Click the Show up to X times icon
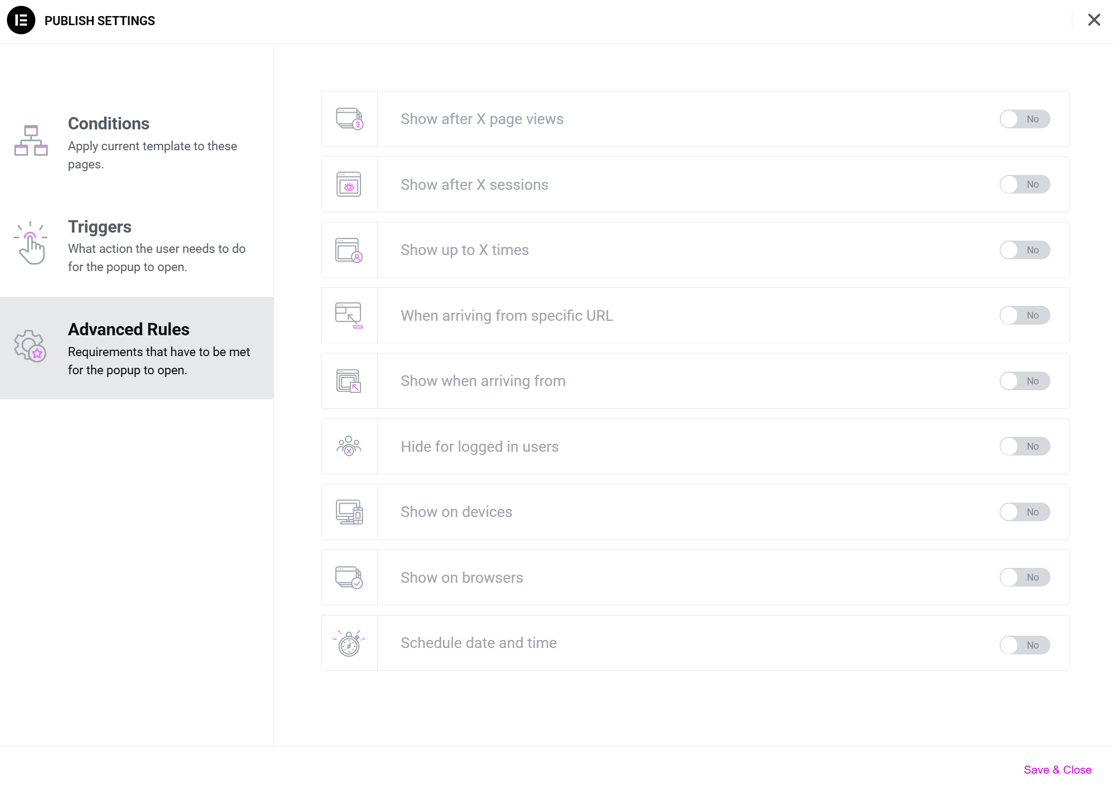The width and height of the screenshot is (1113, 787). (x=349, y=250)
